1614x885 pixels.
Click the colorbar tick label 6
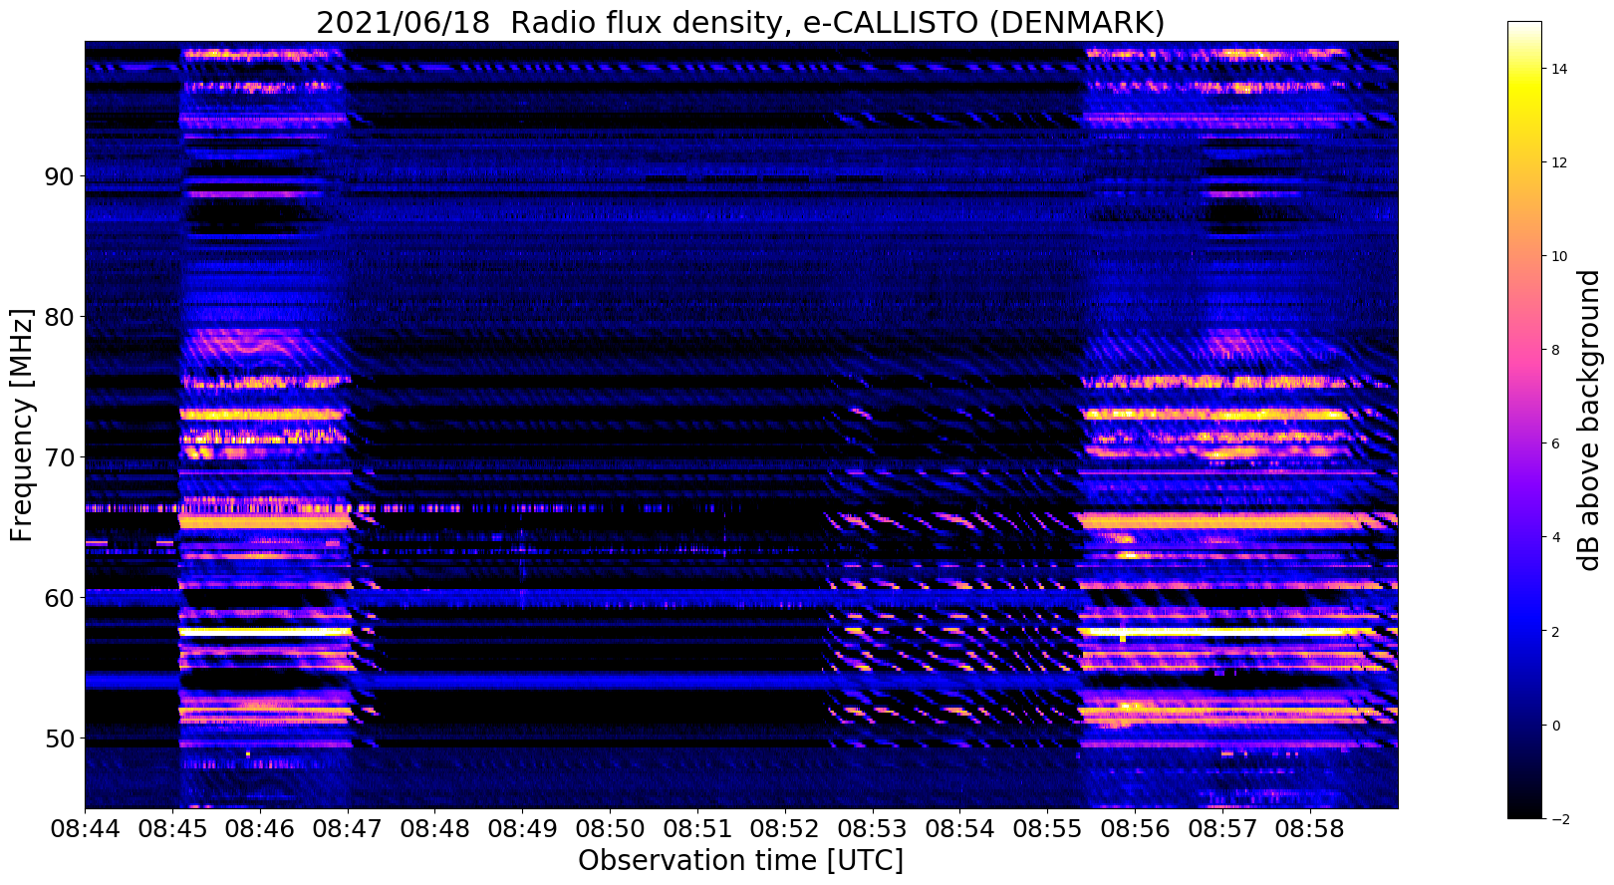(x=1555, y=443)
